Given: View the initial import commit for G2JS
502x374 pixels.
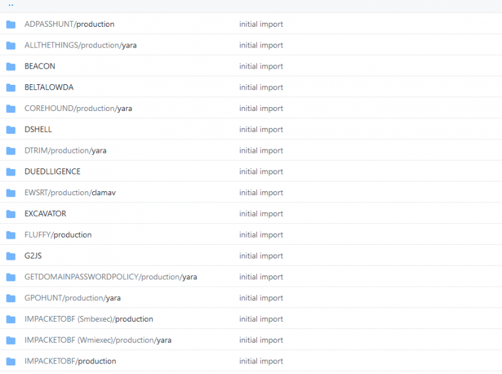Looking at the screenshot, I should point(261,256).
